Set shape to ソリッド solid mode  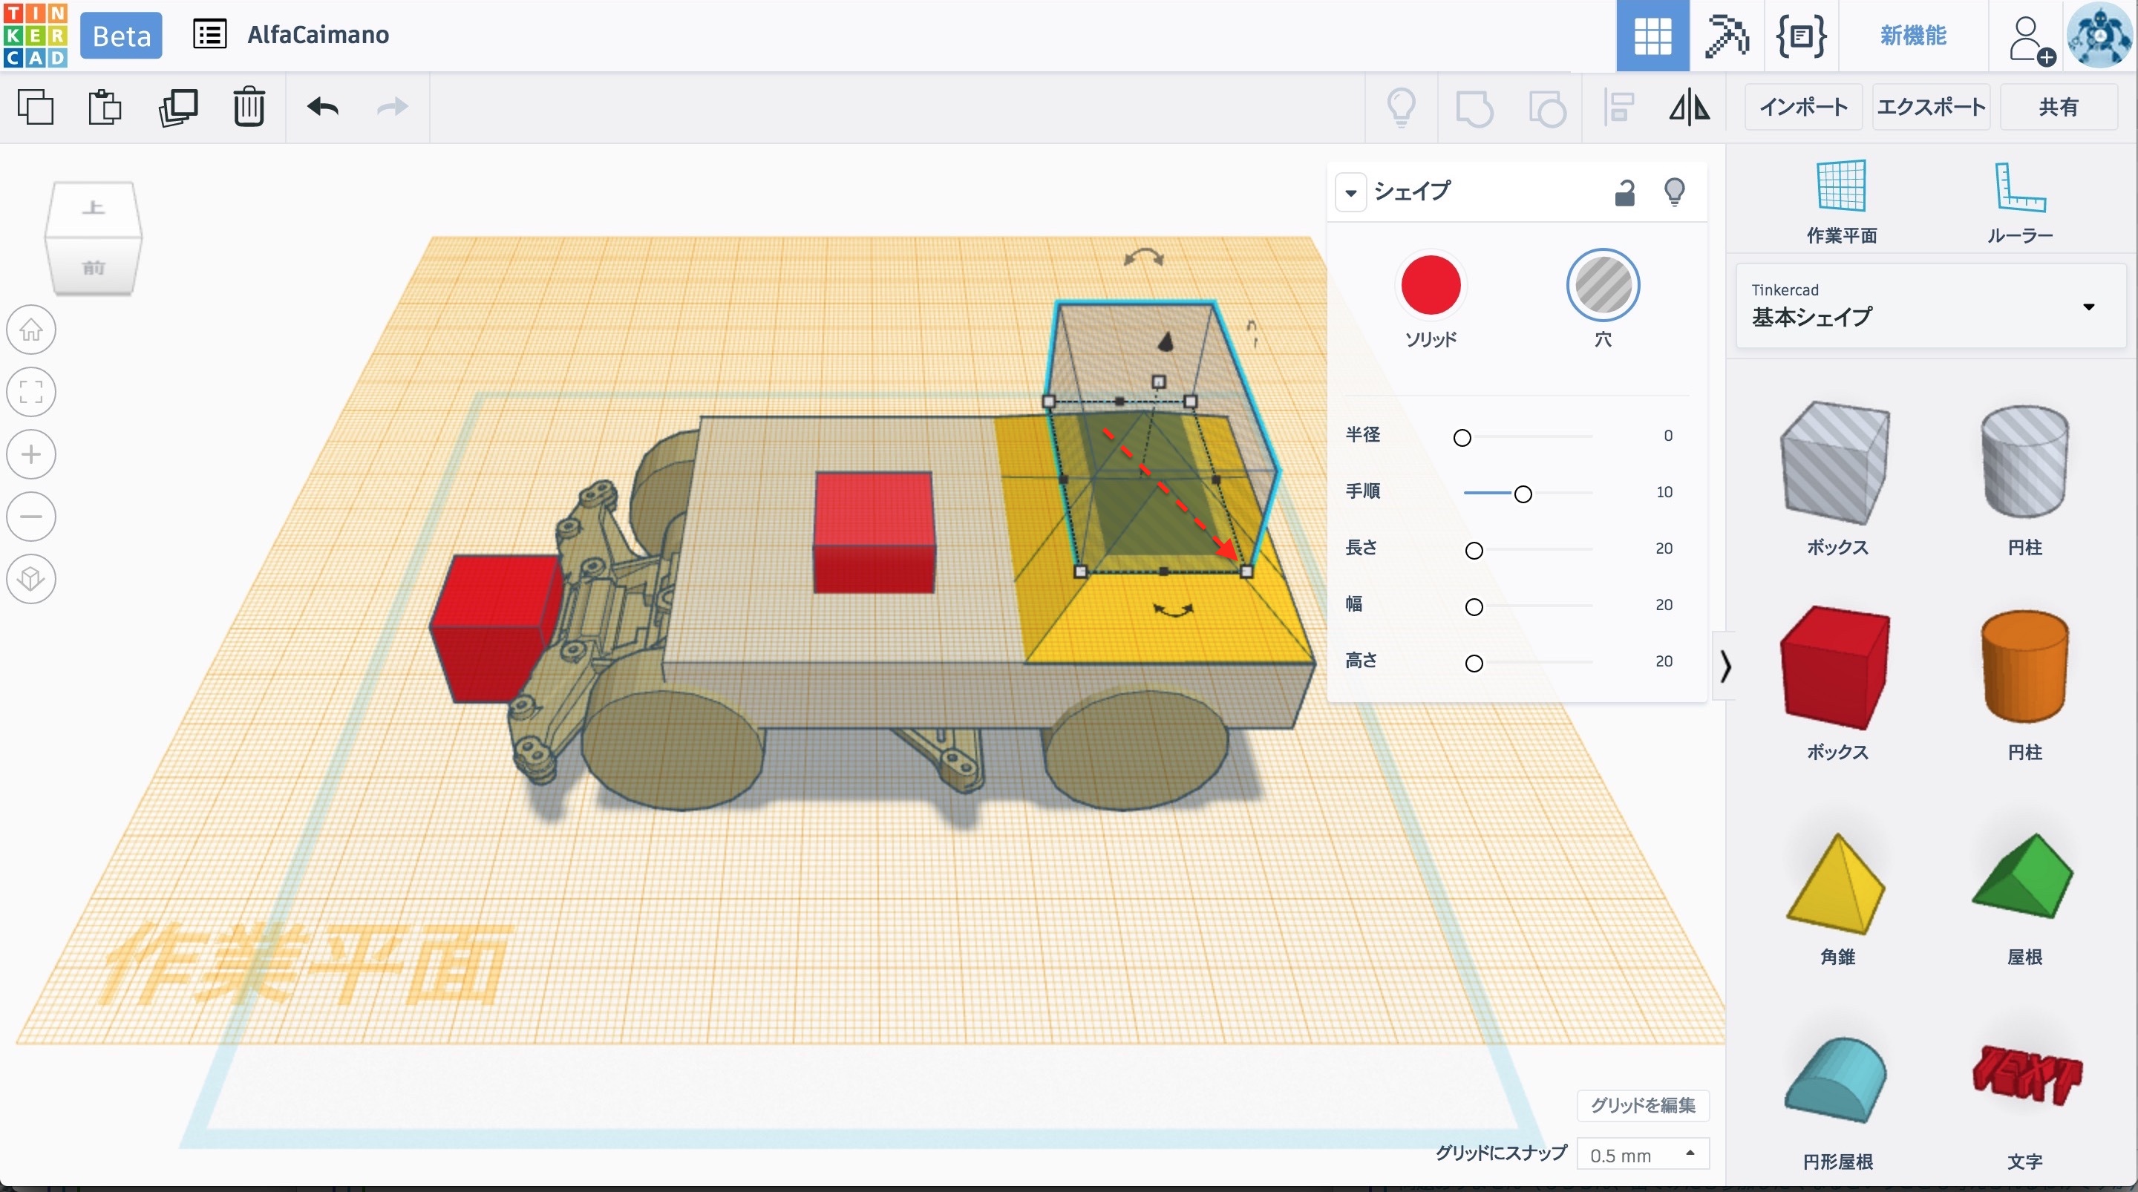coord(1430,286)
